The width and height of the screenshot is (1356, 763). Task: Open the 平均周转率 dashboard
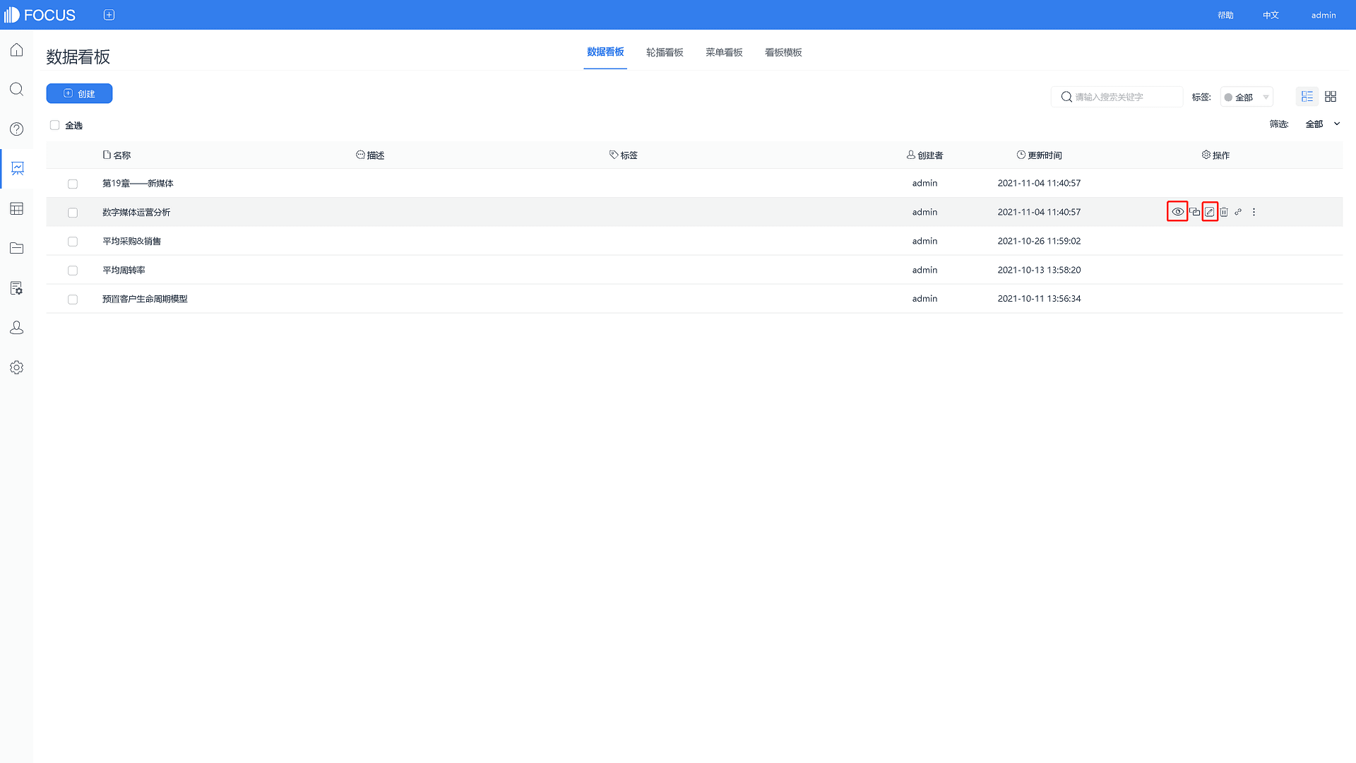click(x=124, y=270)
